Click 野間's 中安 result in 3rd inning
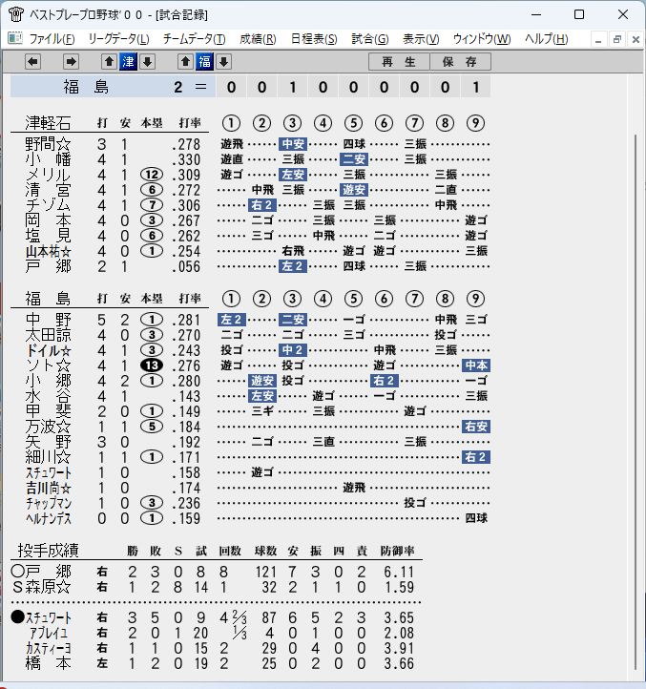The height and width of the screenshot is (689, 646). pos(293,144)
